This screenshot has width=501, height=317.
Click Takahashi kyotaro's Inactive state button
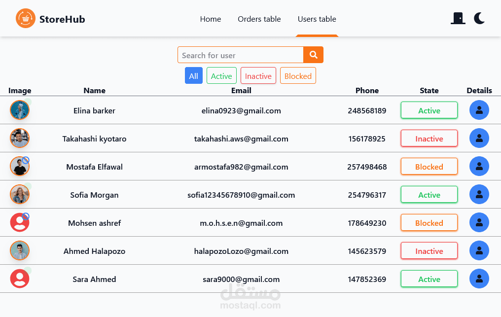[x=429, y=139]
